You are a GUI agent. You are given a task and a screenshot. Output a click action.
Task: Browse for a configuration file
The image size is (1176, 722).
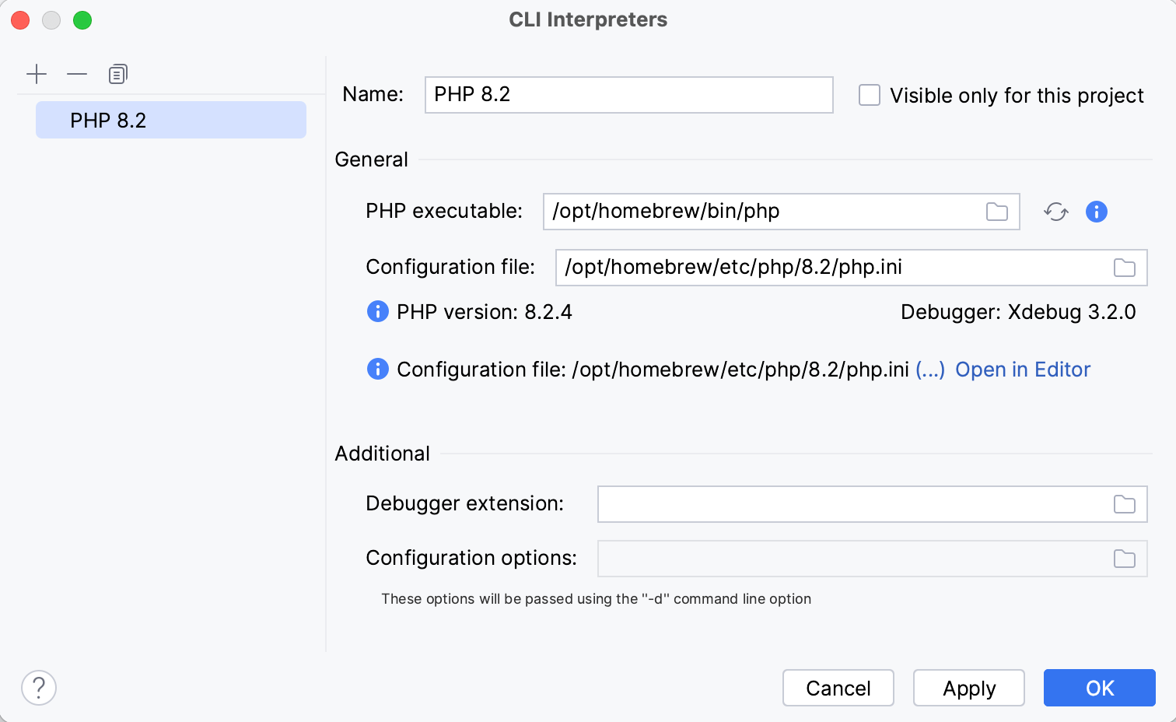[1124, 267]
